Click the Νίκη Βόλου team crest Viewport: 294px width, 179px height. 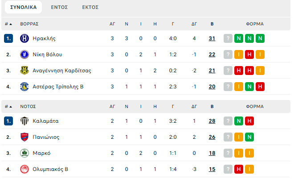click(24, 54)
